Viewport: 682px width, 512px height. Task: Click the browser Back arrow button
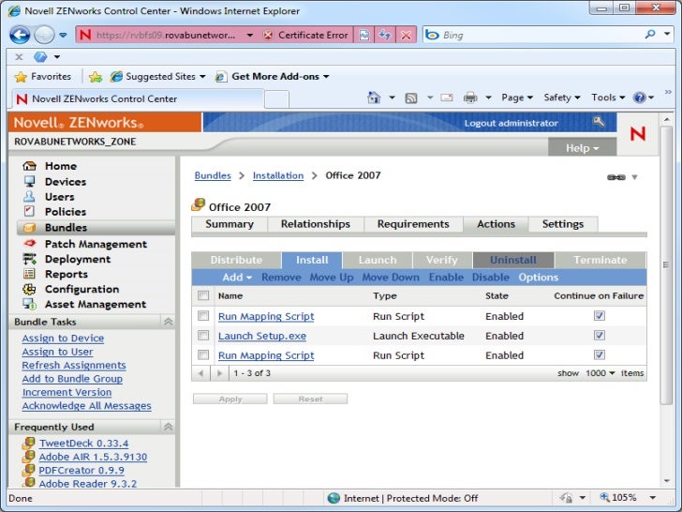pyautogui.click(x=20, y=35)
